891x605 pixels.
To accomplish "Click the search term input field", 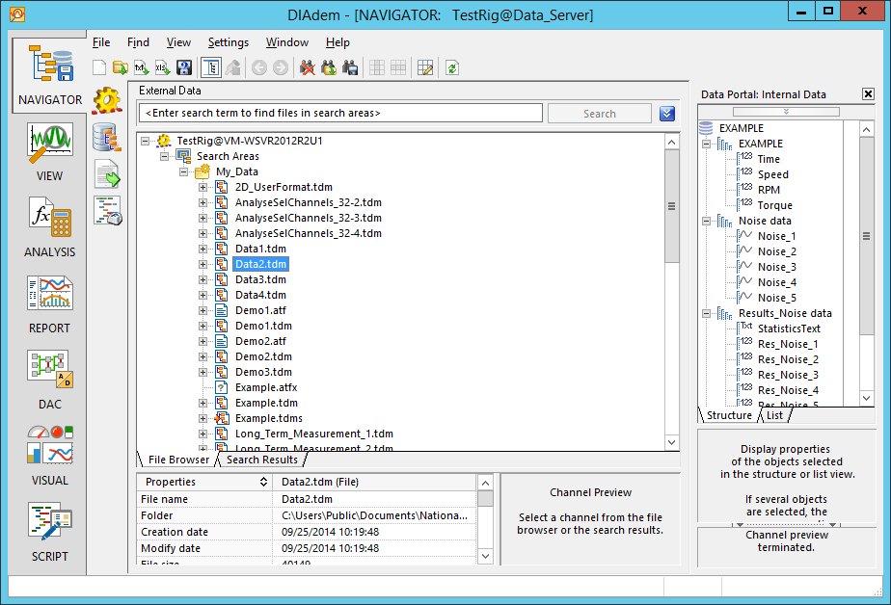I will coord(339,114).
